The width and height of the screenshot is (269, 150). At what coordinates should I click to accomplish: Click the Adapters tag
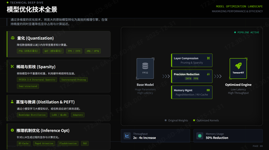[78, 115]
